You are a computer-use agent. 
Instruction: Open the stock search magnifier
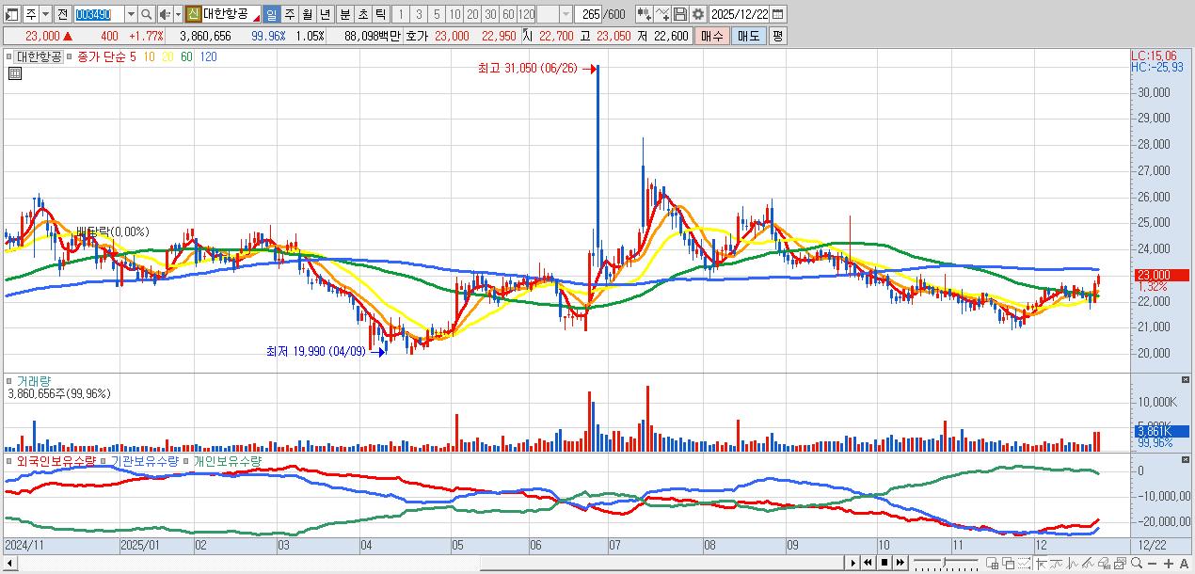click(x=147, y=14)
